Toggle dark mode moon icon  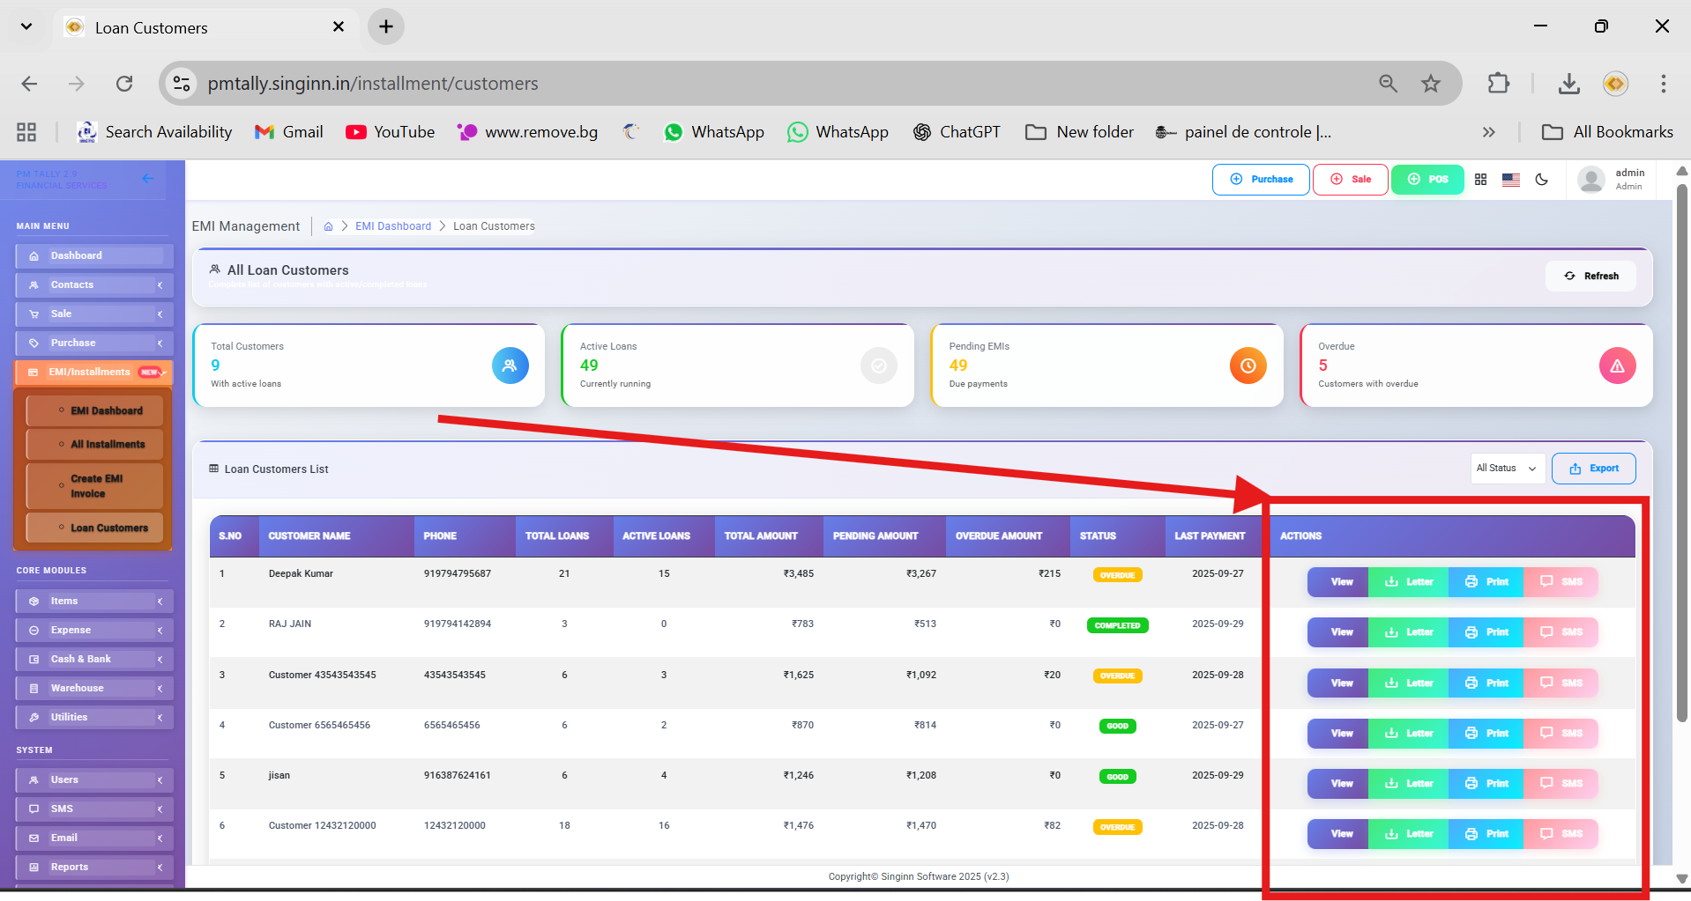(1541, 180)
